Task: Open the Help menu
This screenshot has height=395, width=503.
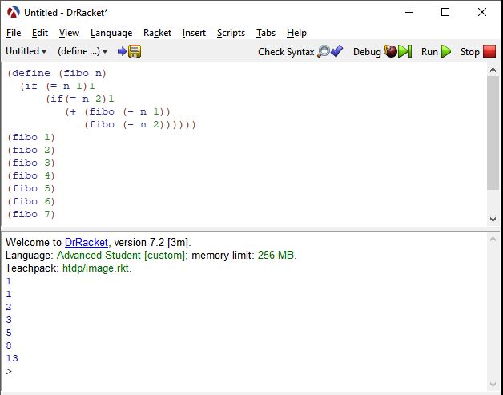Action: tap(296, 33)
